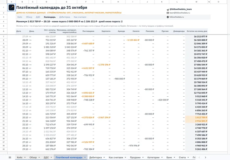
Task: Open the Дебиторка sheet tab dropdown arrow
Action: tap(104, 157)
